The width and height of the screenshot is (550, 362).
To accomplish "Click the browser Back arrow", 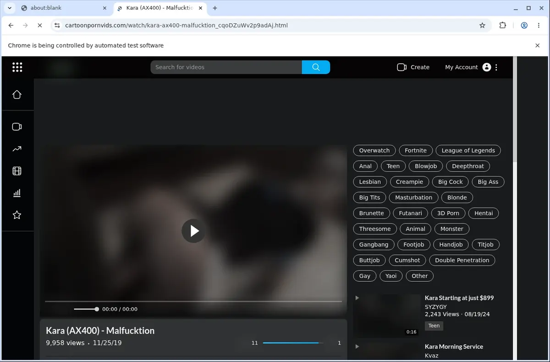I will [x=11, y=25].
